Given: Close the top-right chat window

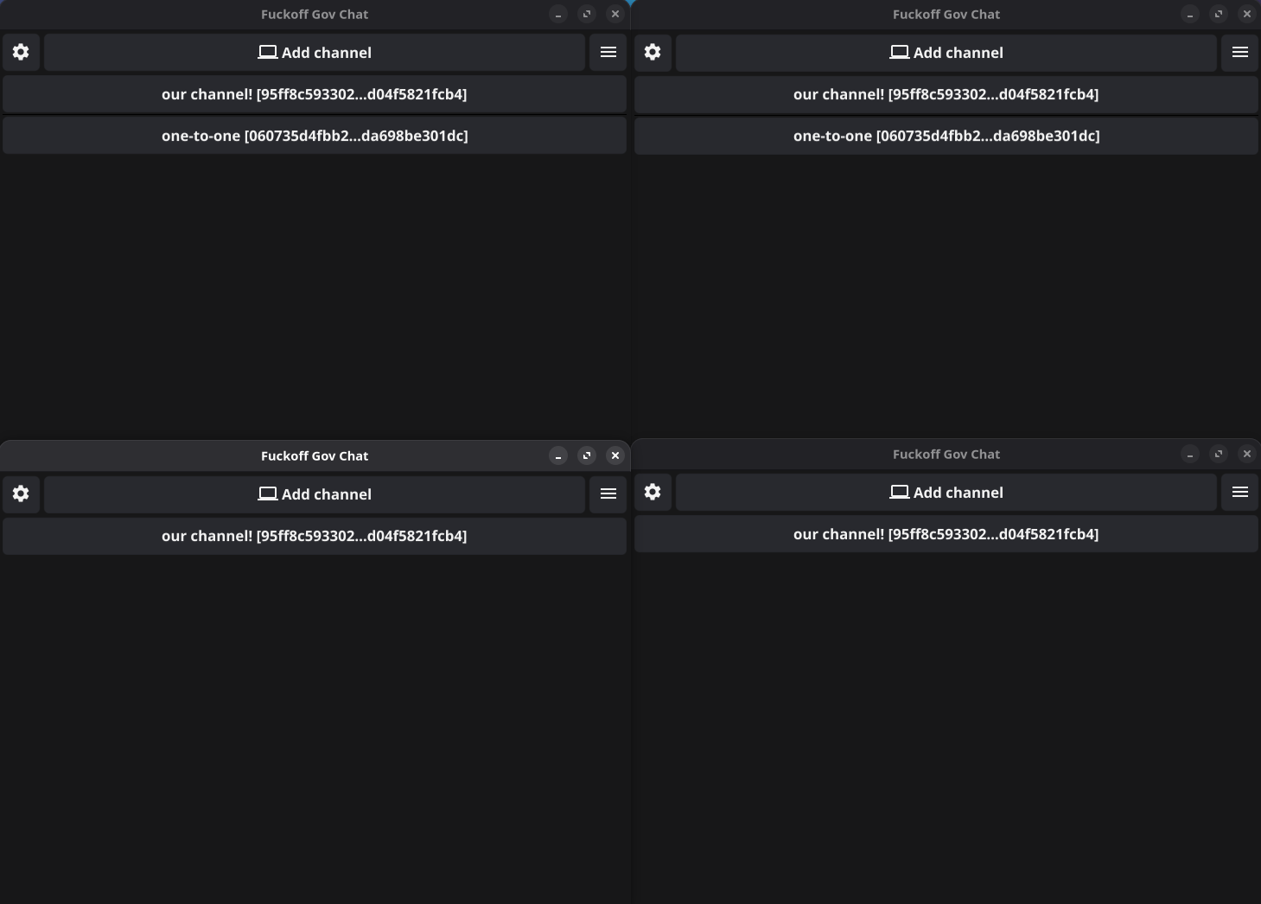Looking at the screenshot, I should (x=1247, y=14).
